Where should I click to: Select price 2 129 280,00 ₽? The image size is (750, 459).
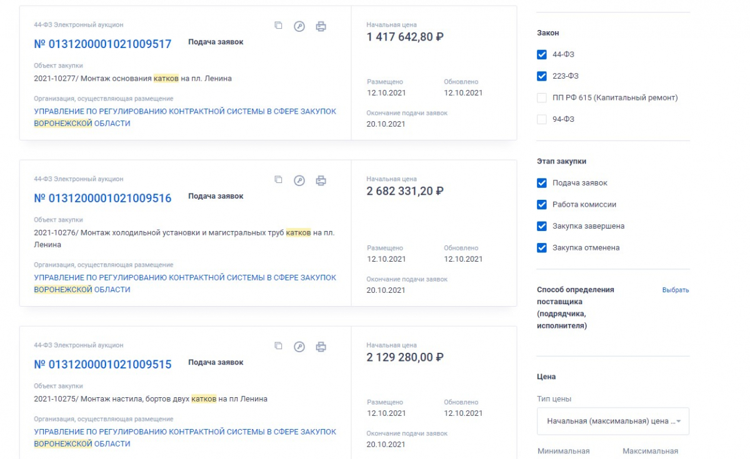tap(405, 357)
